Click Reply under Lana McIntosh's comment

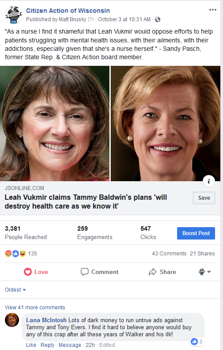click(48, 345)
